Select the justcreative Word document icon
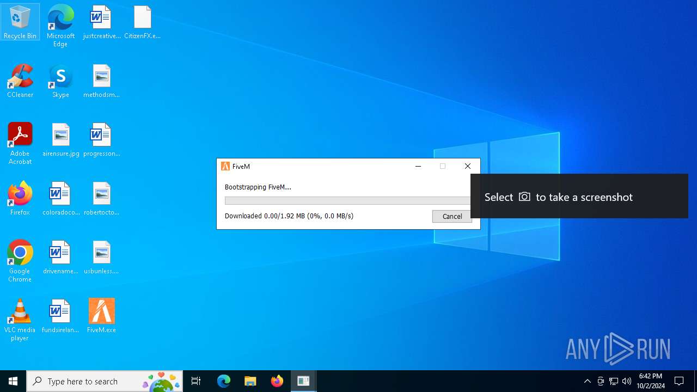 click(101, 22)
